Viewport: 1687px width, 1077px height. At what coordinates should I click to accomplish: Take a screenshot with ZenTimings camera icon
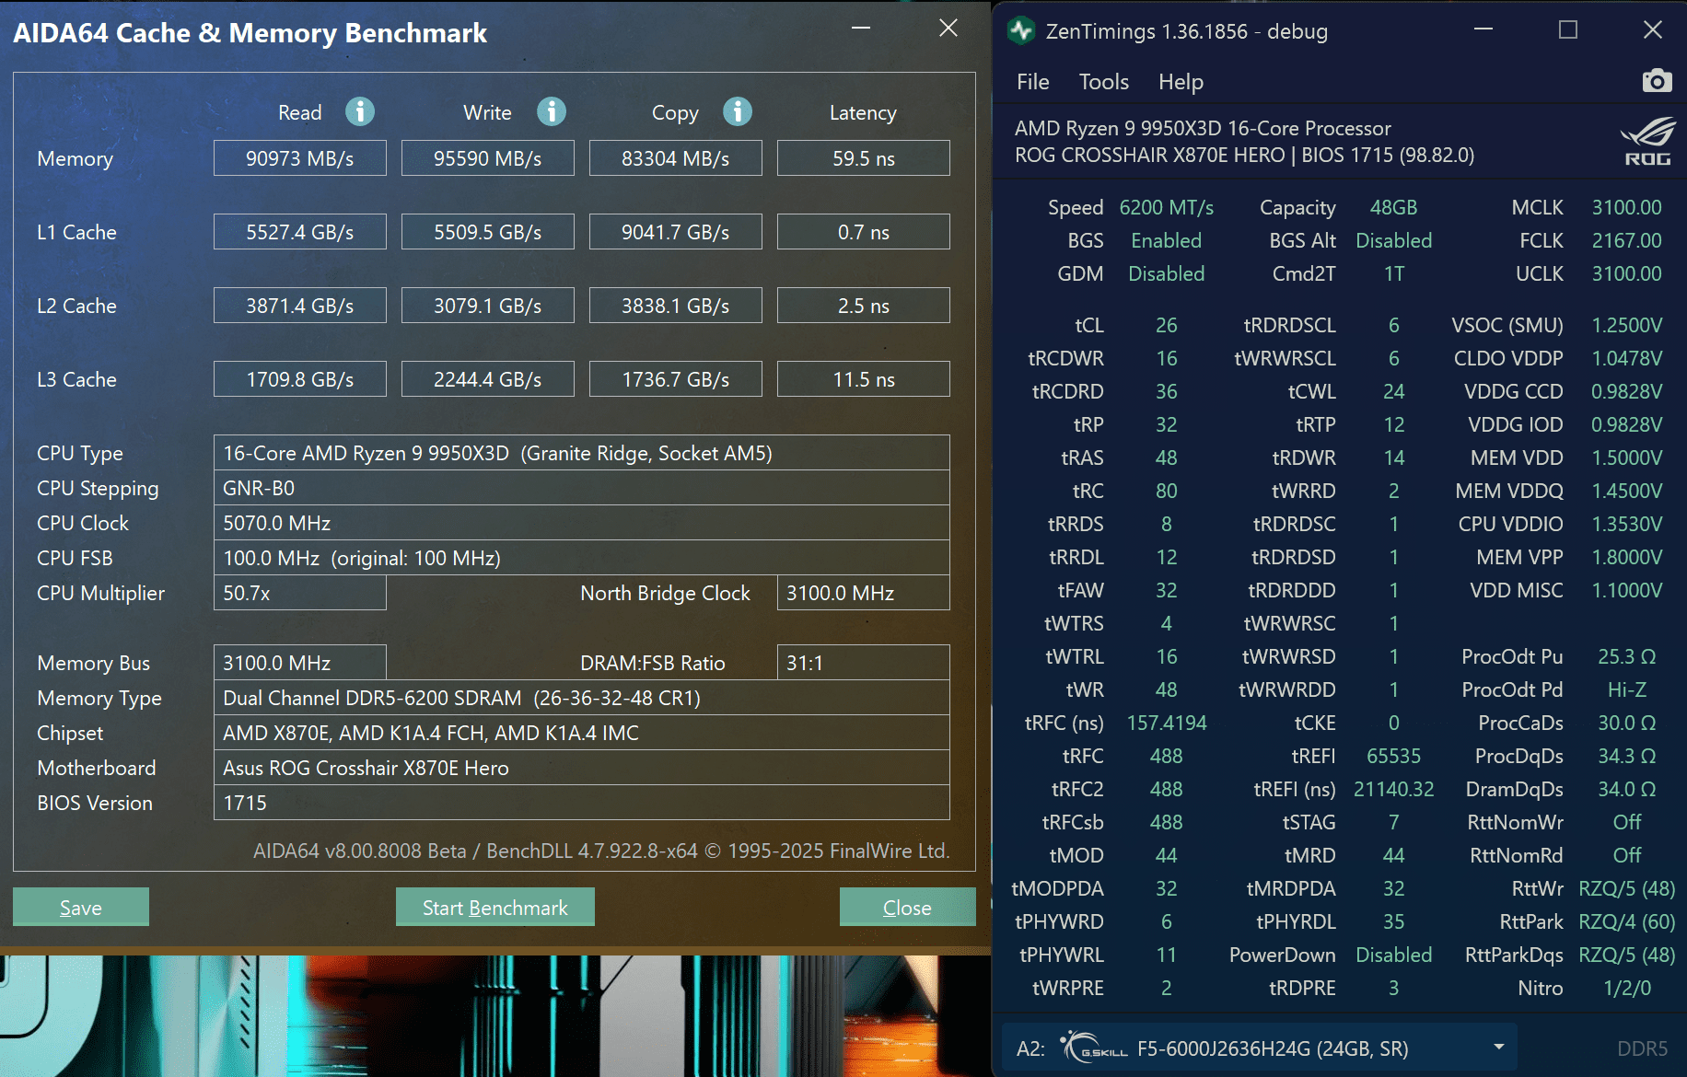click(x=1657, y=81)
